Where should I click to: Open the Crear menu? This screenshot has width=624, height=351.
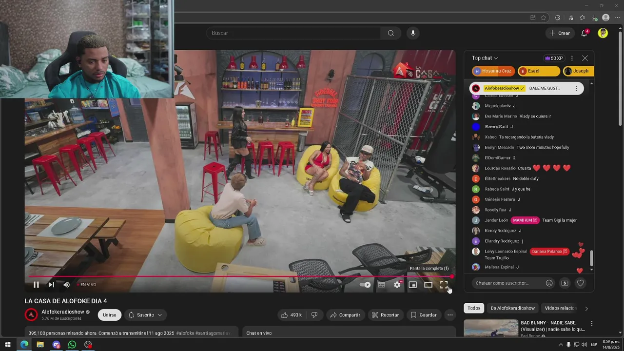coord(559,33)
